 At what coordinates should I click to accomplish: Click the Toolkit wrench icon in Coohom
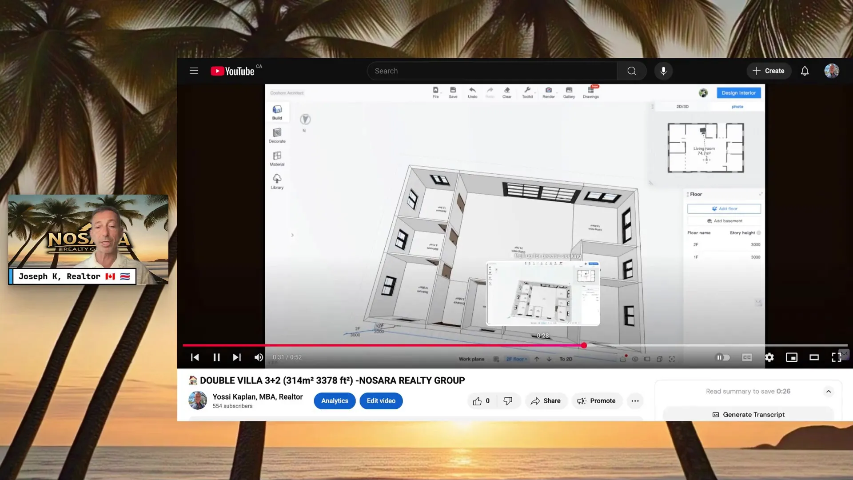point(527,92)
